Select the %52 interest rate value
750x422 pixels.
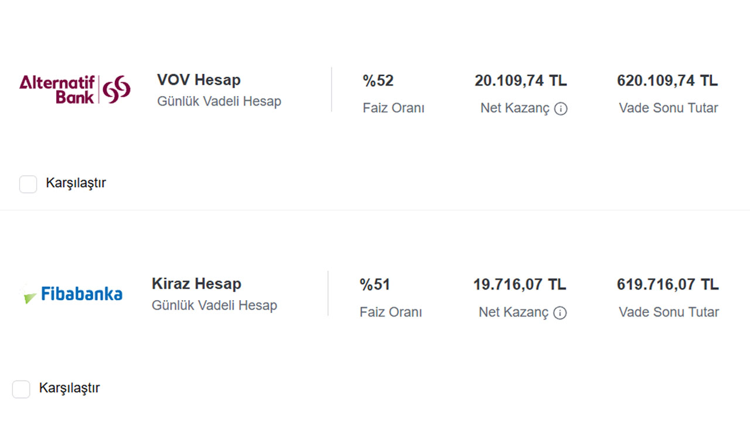[x=378, y=81]
